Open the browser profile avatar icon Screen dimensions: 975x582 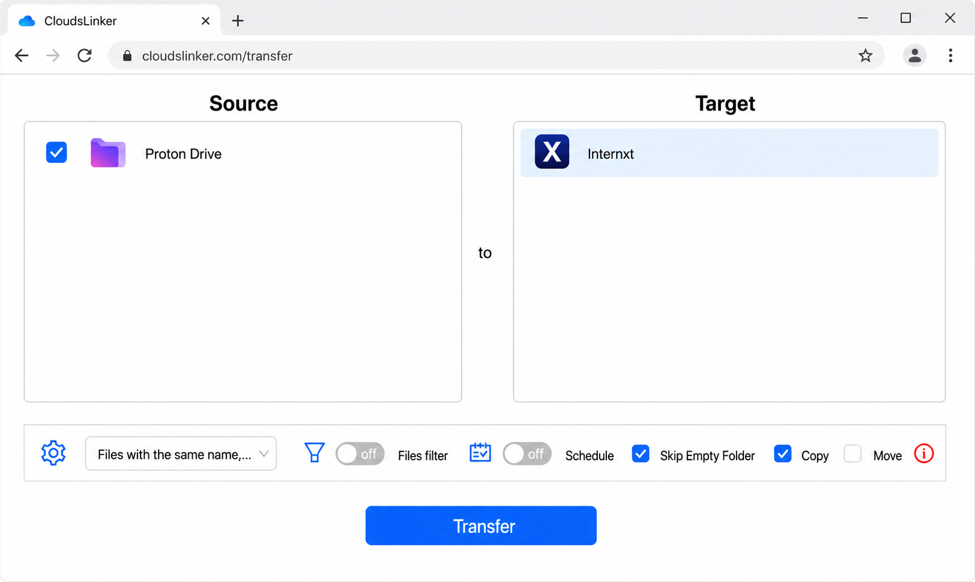coord(914,56)
